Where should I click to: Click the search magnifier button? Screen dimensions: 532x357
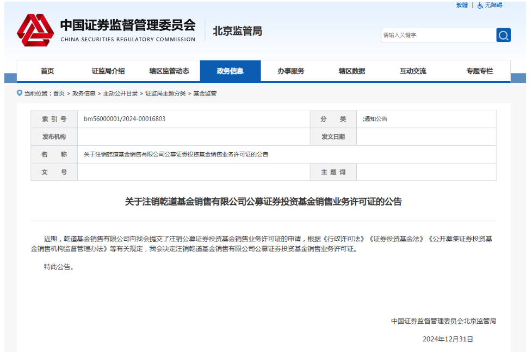click(x=503, y=35)
